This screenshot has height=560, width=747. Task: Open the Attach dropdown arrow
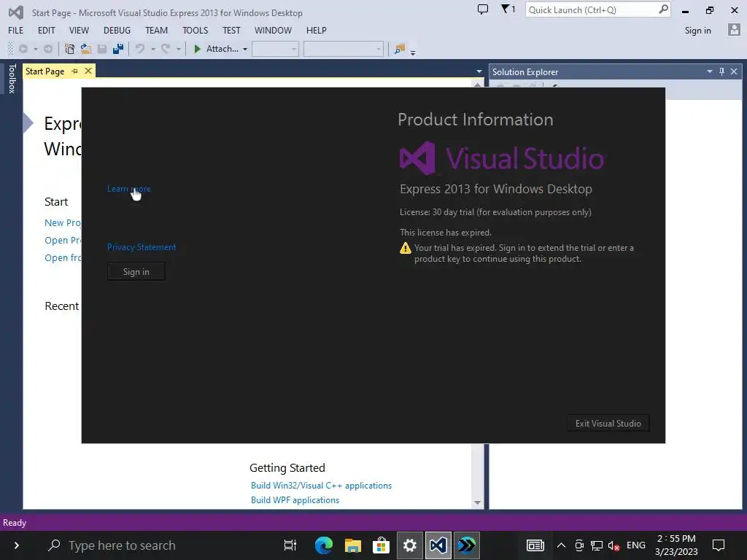[245, 49]
